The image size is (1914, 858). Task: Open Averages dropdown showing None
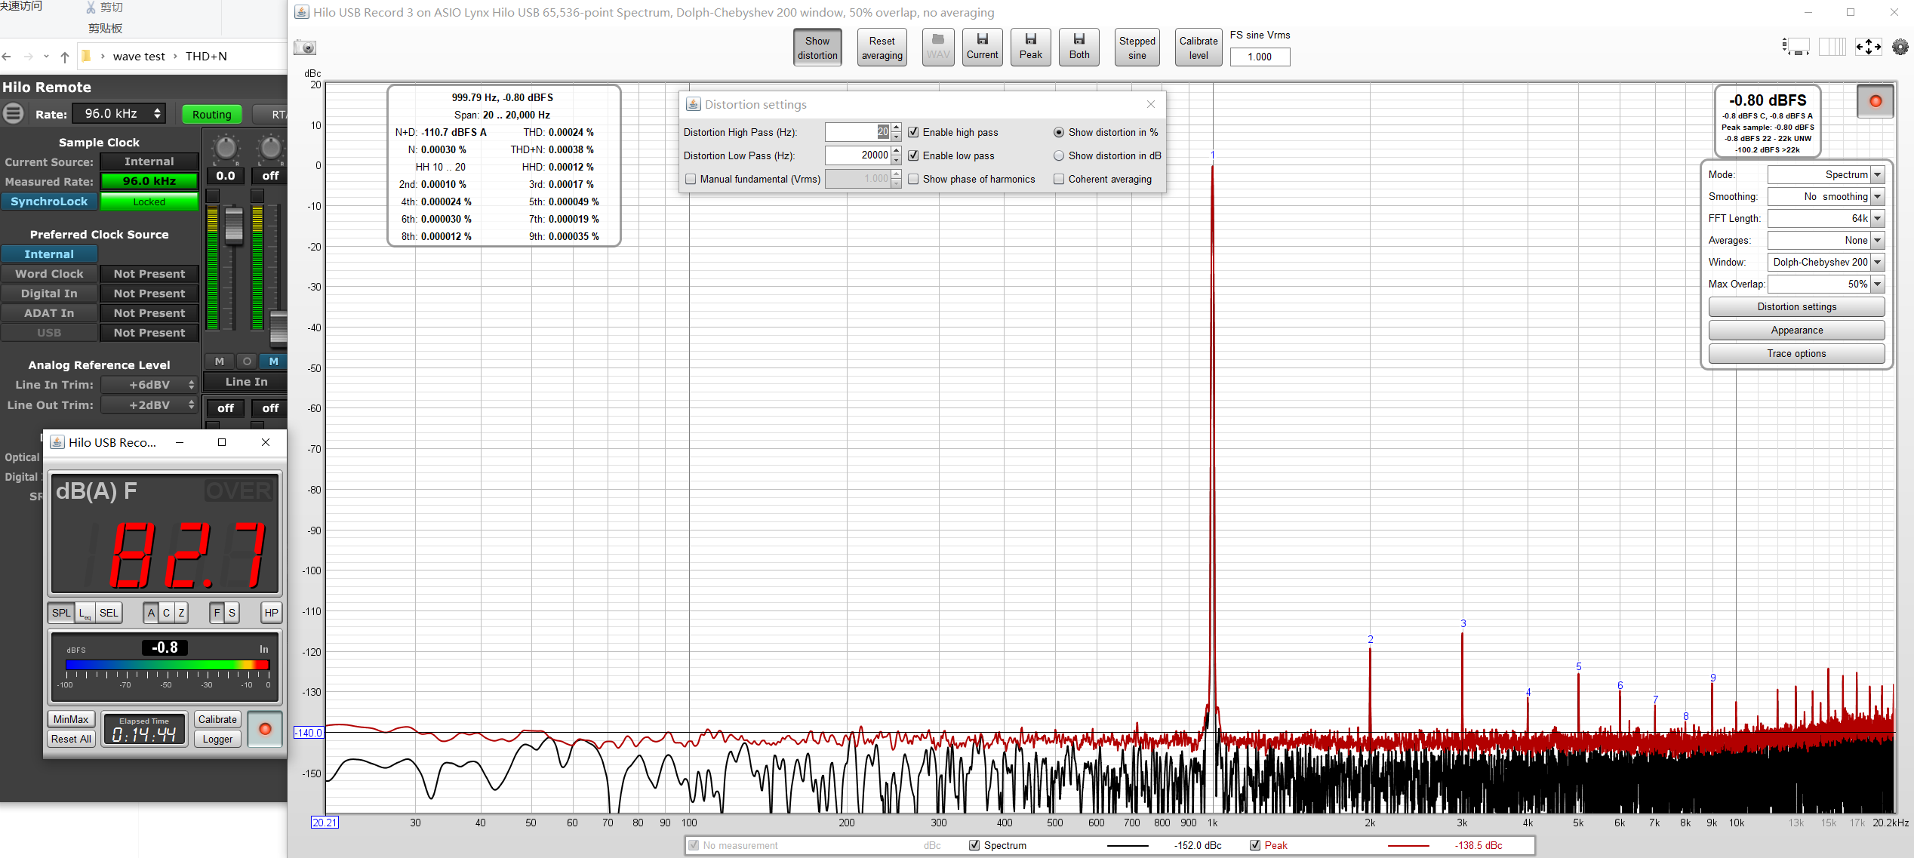[x=1826, y=240]
